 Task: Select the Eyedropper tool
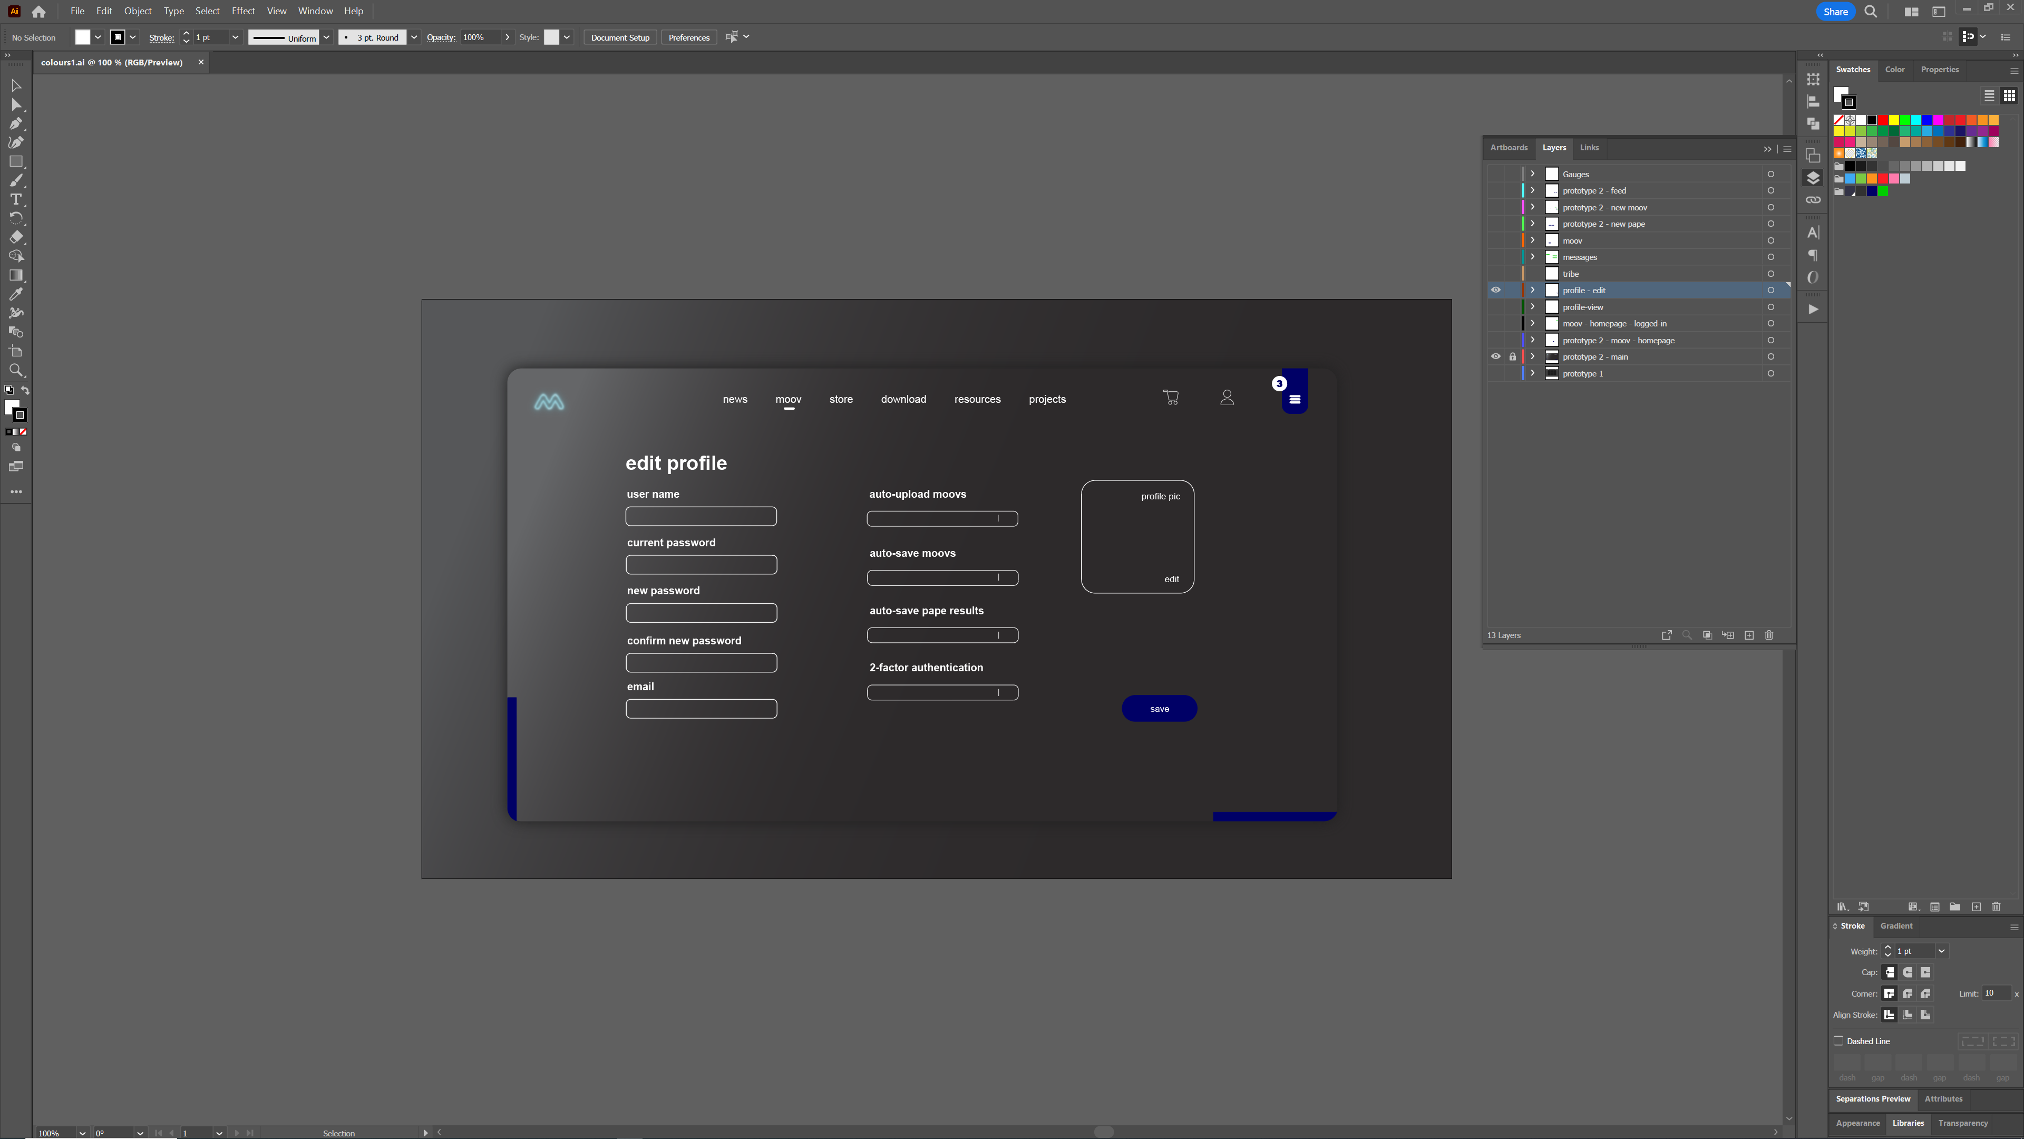tap(16, 294)
